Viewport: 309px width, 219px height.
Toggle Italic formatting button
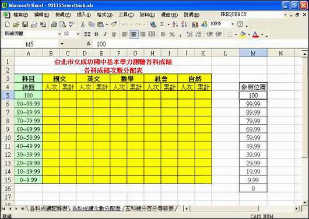[x=105, y=34]
